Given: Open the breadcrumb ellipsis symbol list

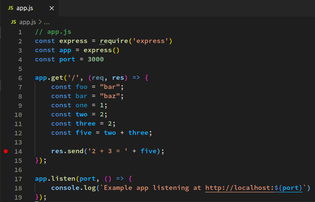Looking at the screenshot, I should click(x=47, y=22).
